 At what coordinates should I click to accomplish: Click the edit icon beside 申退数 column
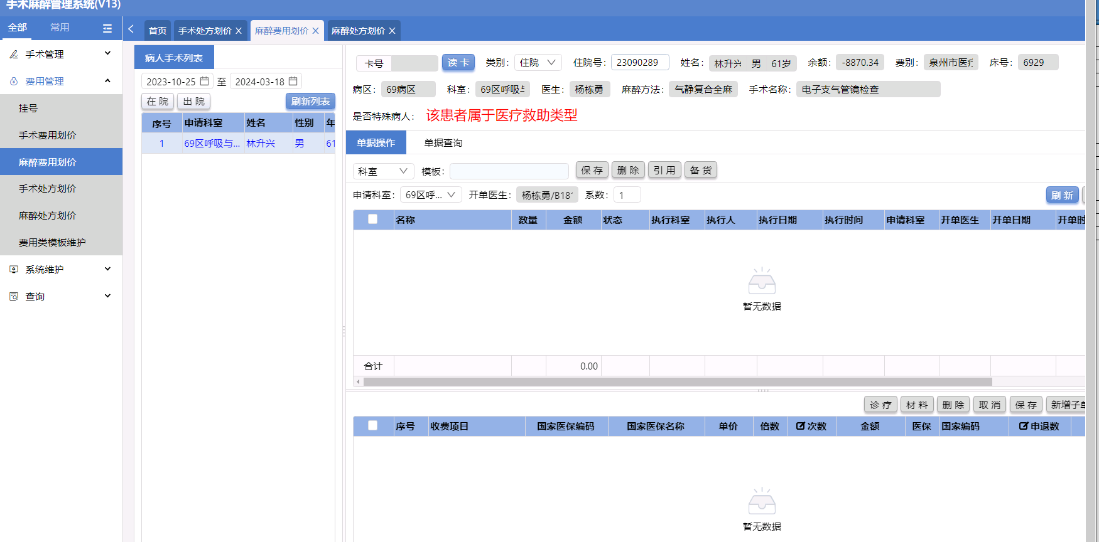coord(1024,426)
